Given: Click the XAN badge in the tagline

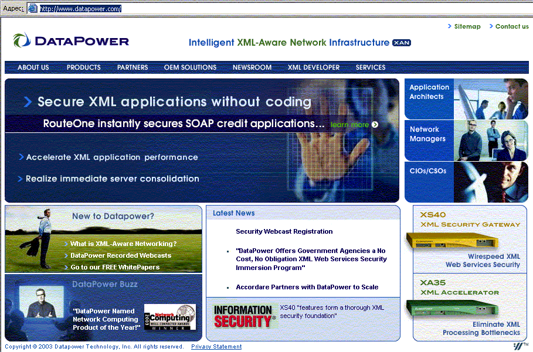Looking at the screenshot, I should pyautogui.click(x=402, y=43).
